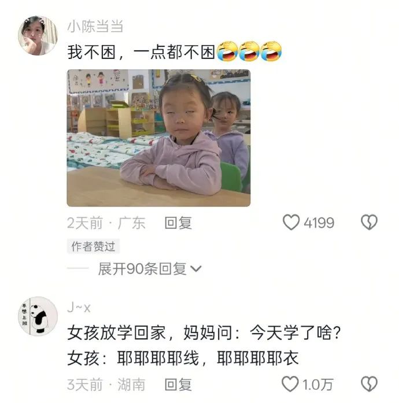Reply to 小陈当当's comment via 回复
The width and height of the screenshot is (399, 403).
(178, 223)
